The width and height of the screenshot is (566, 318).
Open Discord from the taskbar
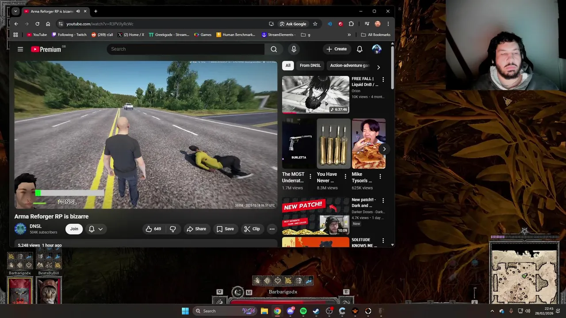[290, 311]
